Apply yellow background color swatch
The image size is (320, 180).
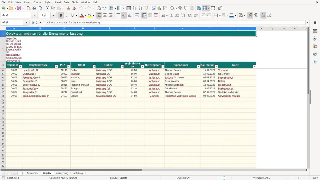[89, 15]
